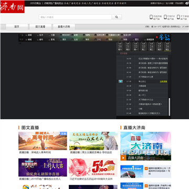Select the 都市 TV channel
Screen dimensions: 189x189
point(40,39)
